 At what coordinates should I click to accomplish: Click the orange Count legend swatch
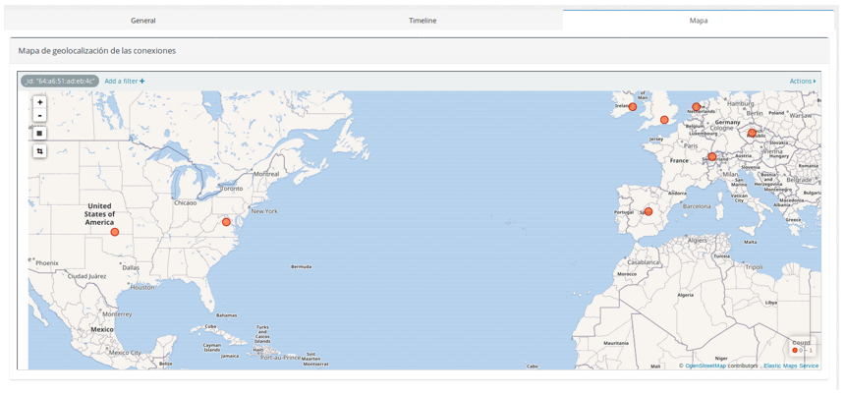tap(795, 350)
